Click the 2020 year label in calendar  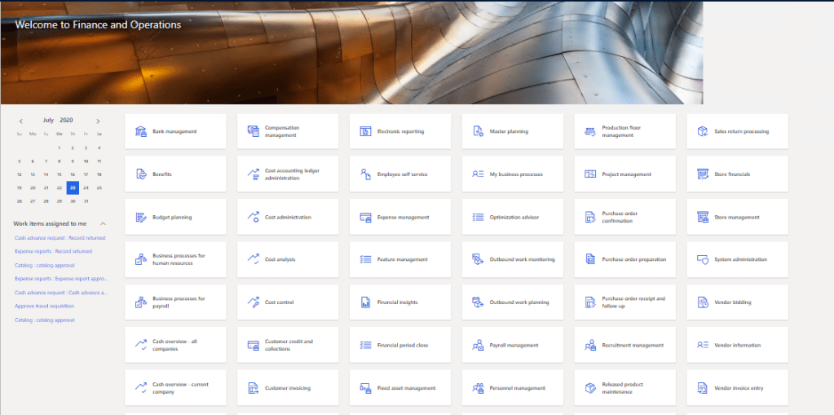[x=66, y=121]
